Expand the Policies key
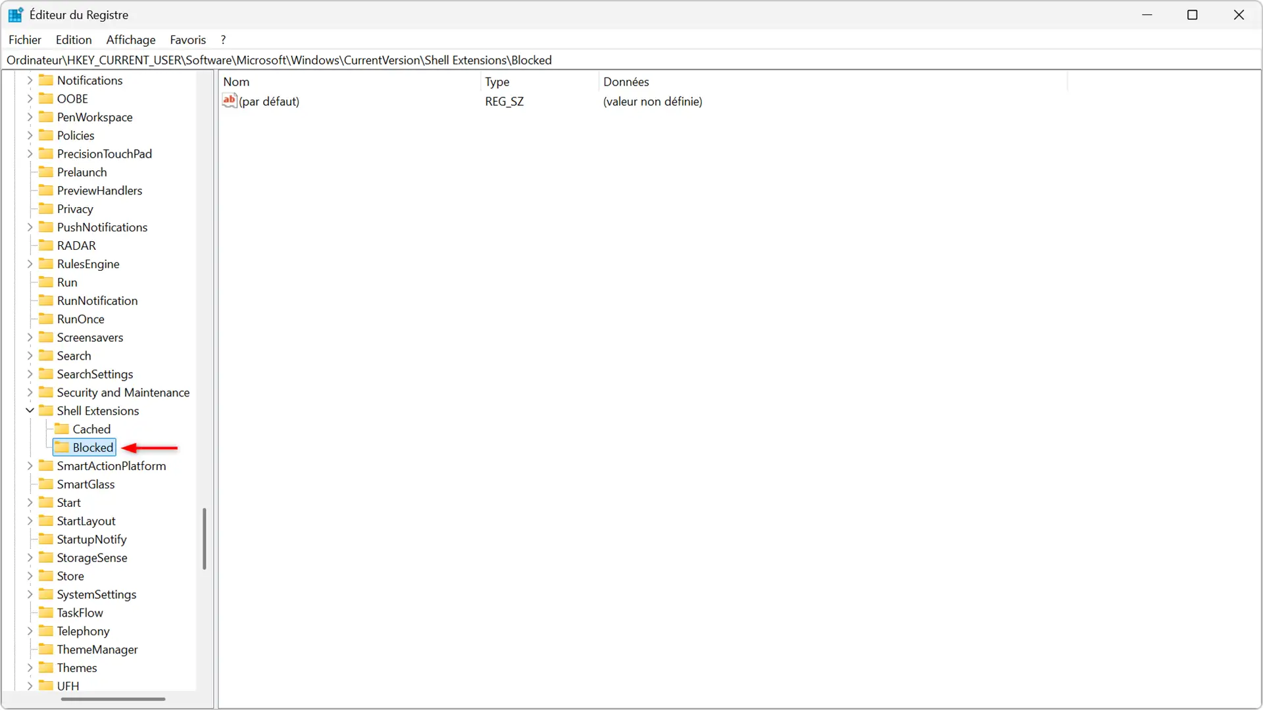This screenshot has width=1263, height=710. point(30,135)
